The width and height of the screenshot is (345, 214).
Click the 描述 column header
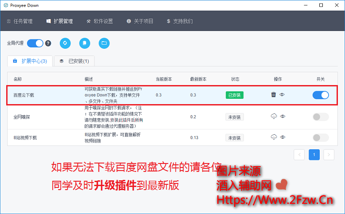coord(89,79)
